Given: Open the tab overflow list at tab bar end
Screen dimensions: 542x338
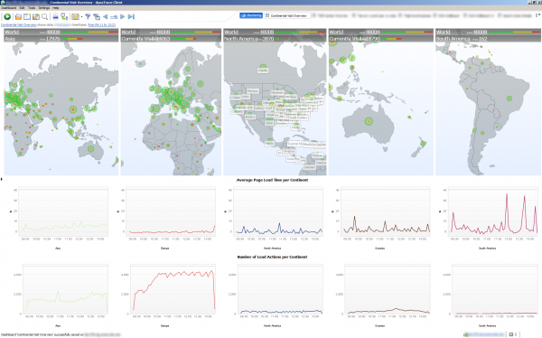Looking at the screenshot, I should [537, 15].
